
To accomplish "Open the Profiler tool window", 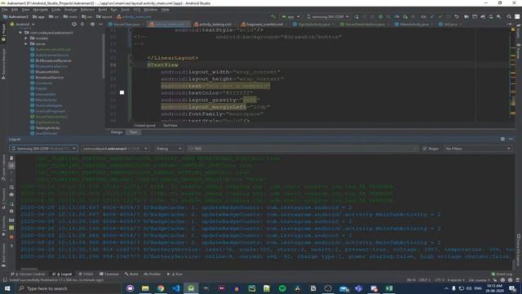I will click(x=153, y=274).
